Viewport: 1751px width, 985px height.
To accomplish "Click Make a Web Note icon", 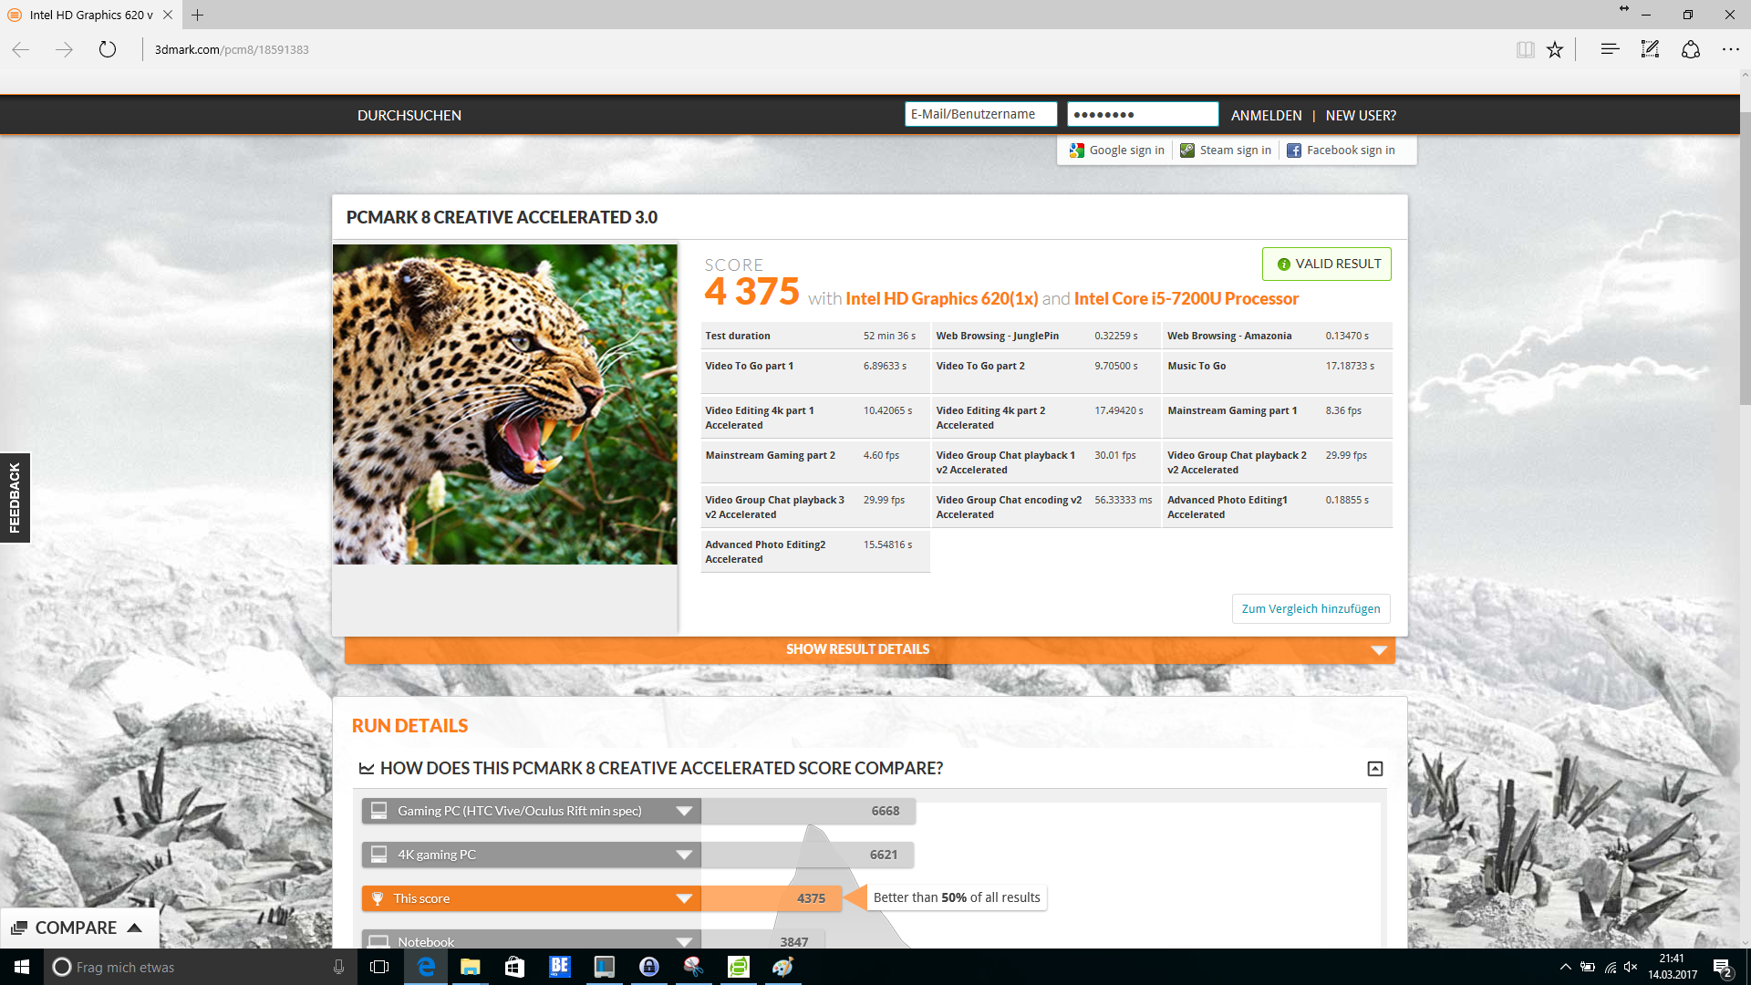I will point(1650,49).
